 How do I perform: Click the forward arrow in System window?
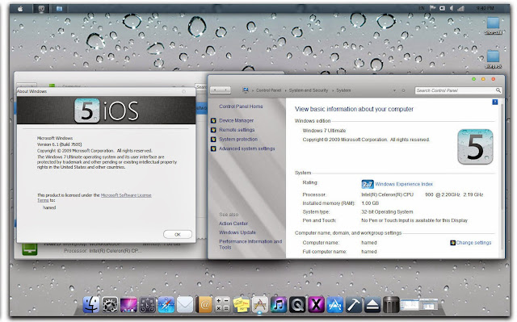coord(226,90)
